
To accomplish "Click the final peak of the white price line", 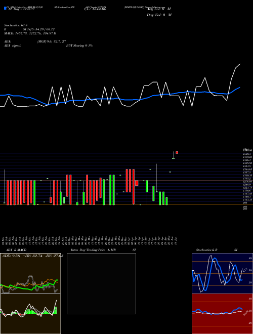I will click(x=240, y=64).
